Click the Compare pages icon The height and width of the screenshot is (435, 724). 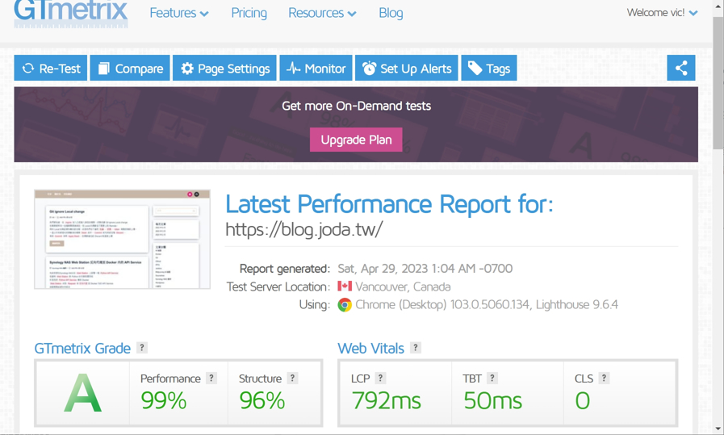tap(104, 69)
